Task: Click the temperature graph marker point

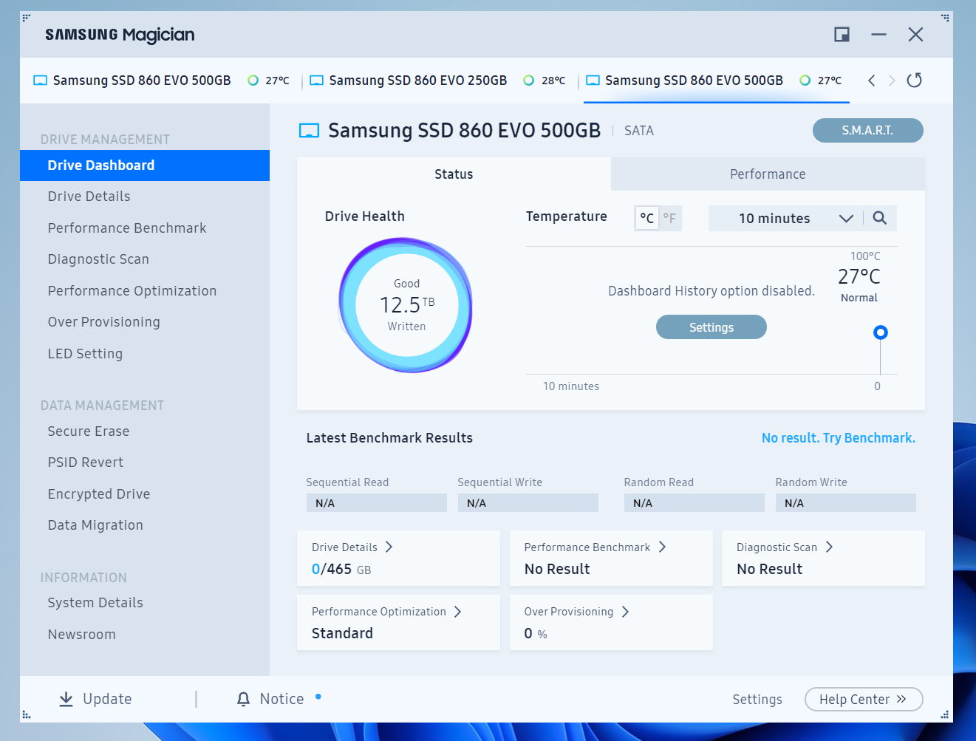Action: (x=880, y=332)
